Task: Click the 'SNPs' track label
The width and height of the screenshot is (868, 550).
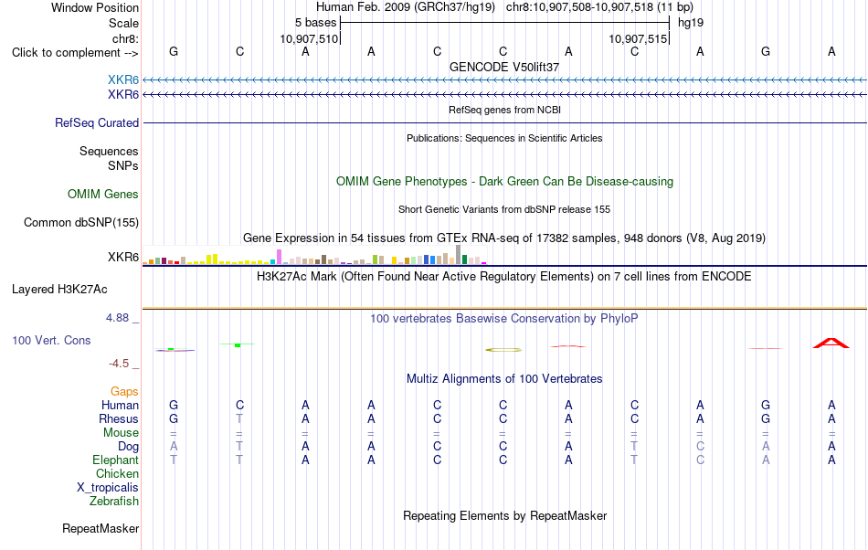Action: [123, 165]
